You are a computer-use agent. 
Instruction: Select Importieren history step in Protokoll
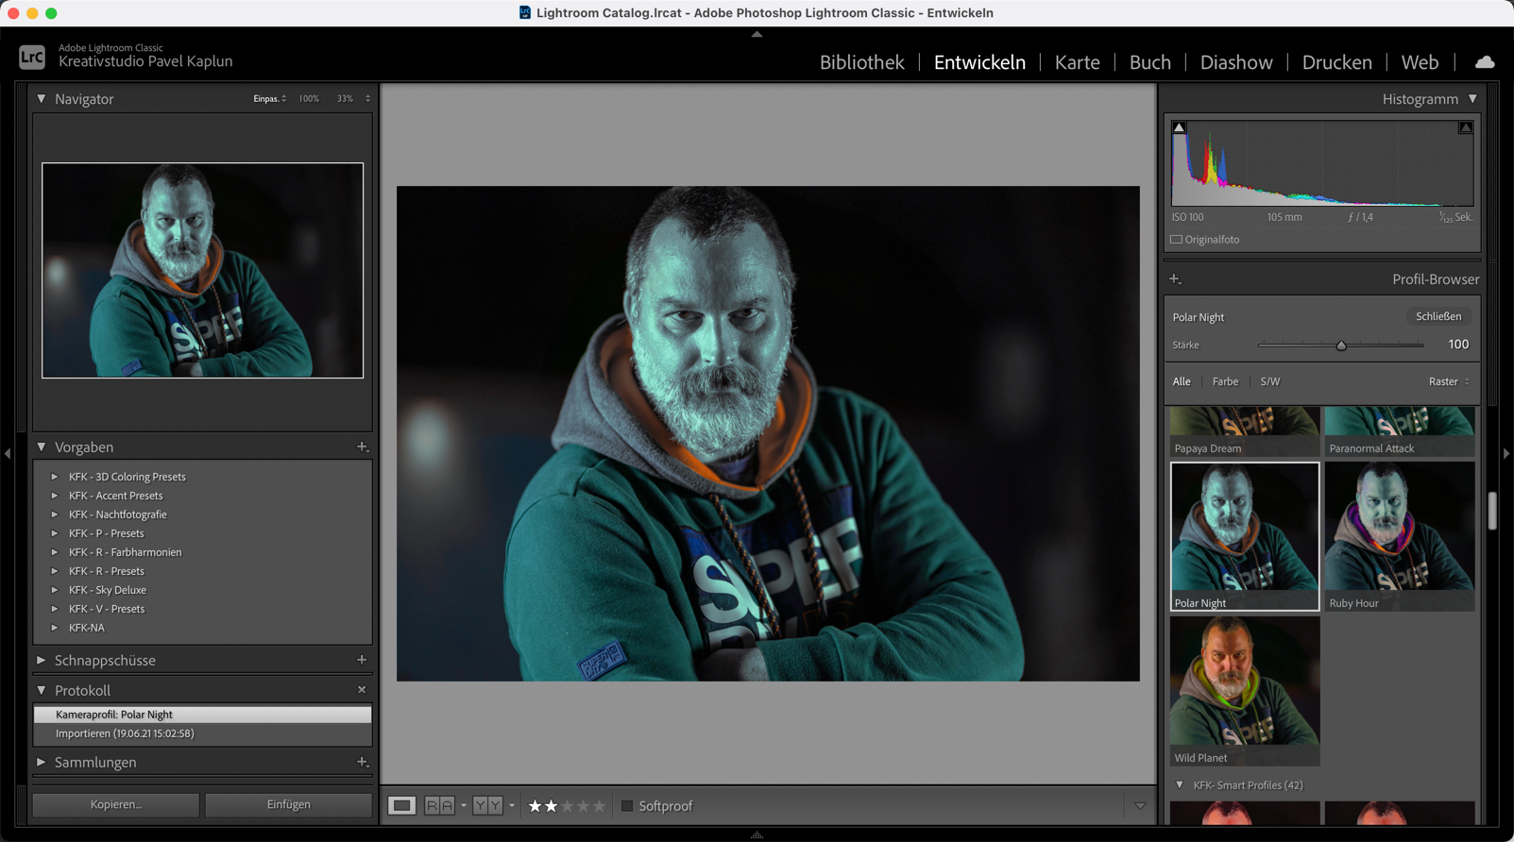(x=202, y=733)
